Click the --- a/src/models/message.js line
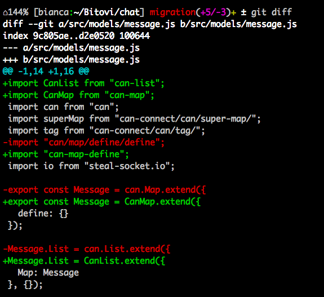Image resolution: width=324 pixels, height=297 pixels. pyautogui.click(x=72, y=48)
